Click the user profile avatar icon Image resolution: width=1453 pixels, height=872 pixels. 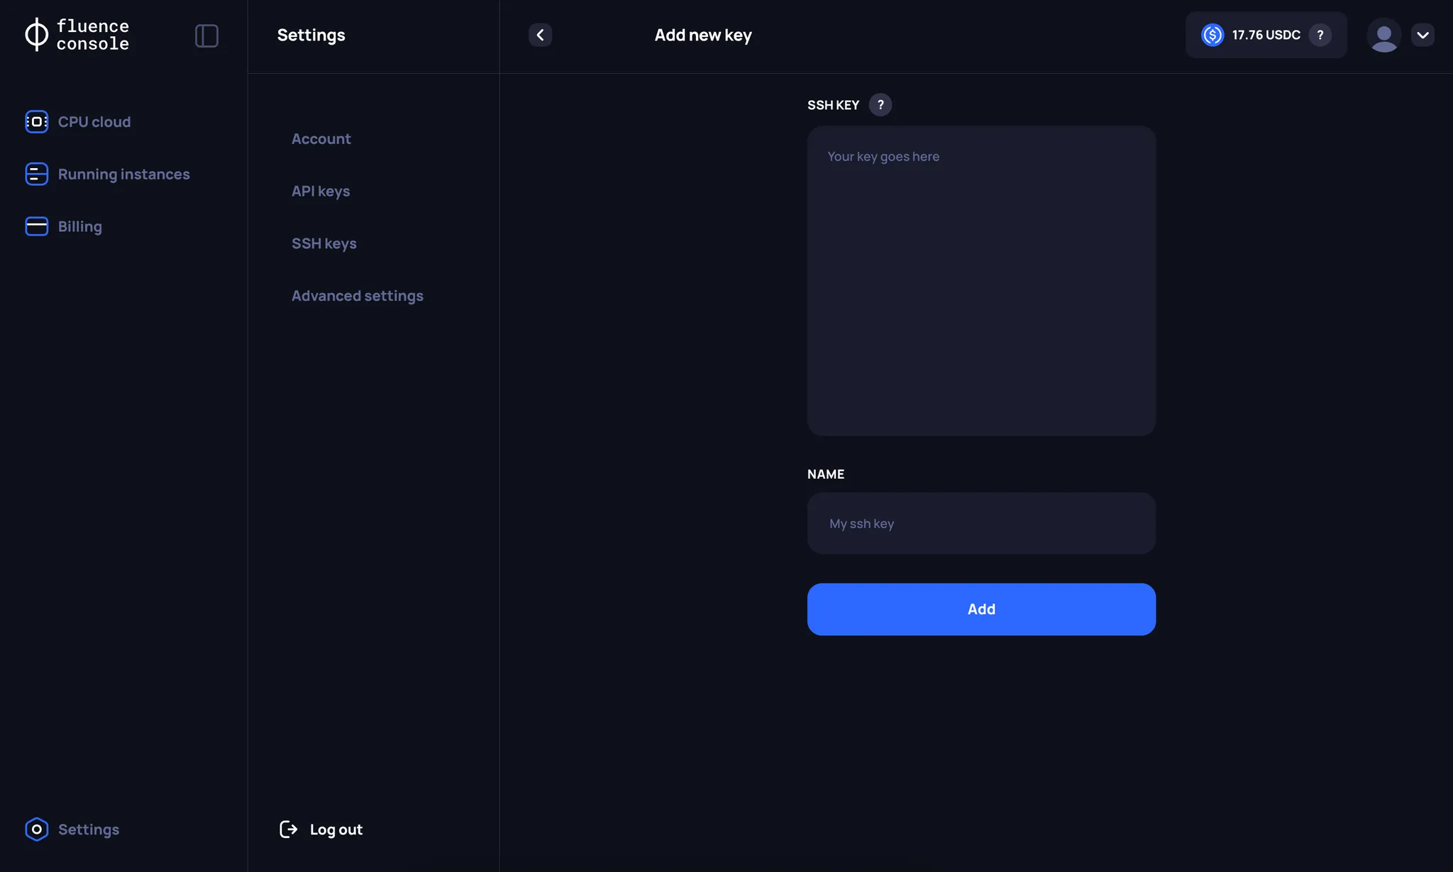pos(1383,35)
